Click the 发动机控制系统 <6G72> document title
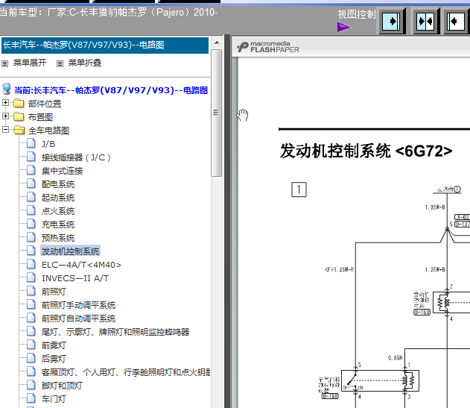The width and height of the screenshot is (470, 408). point(366,151)
